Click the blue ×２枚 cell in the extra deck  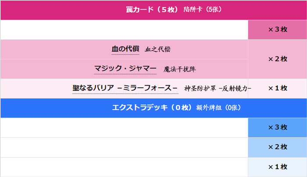point(277,147)
